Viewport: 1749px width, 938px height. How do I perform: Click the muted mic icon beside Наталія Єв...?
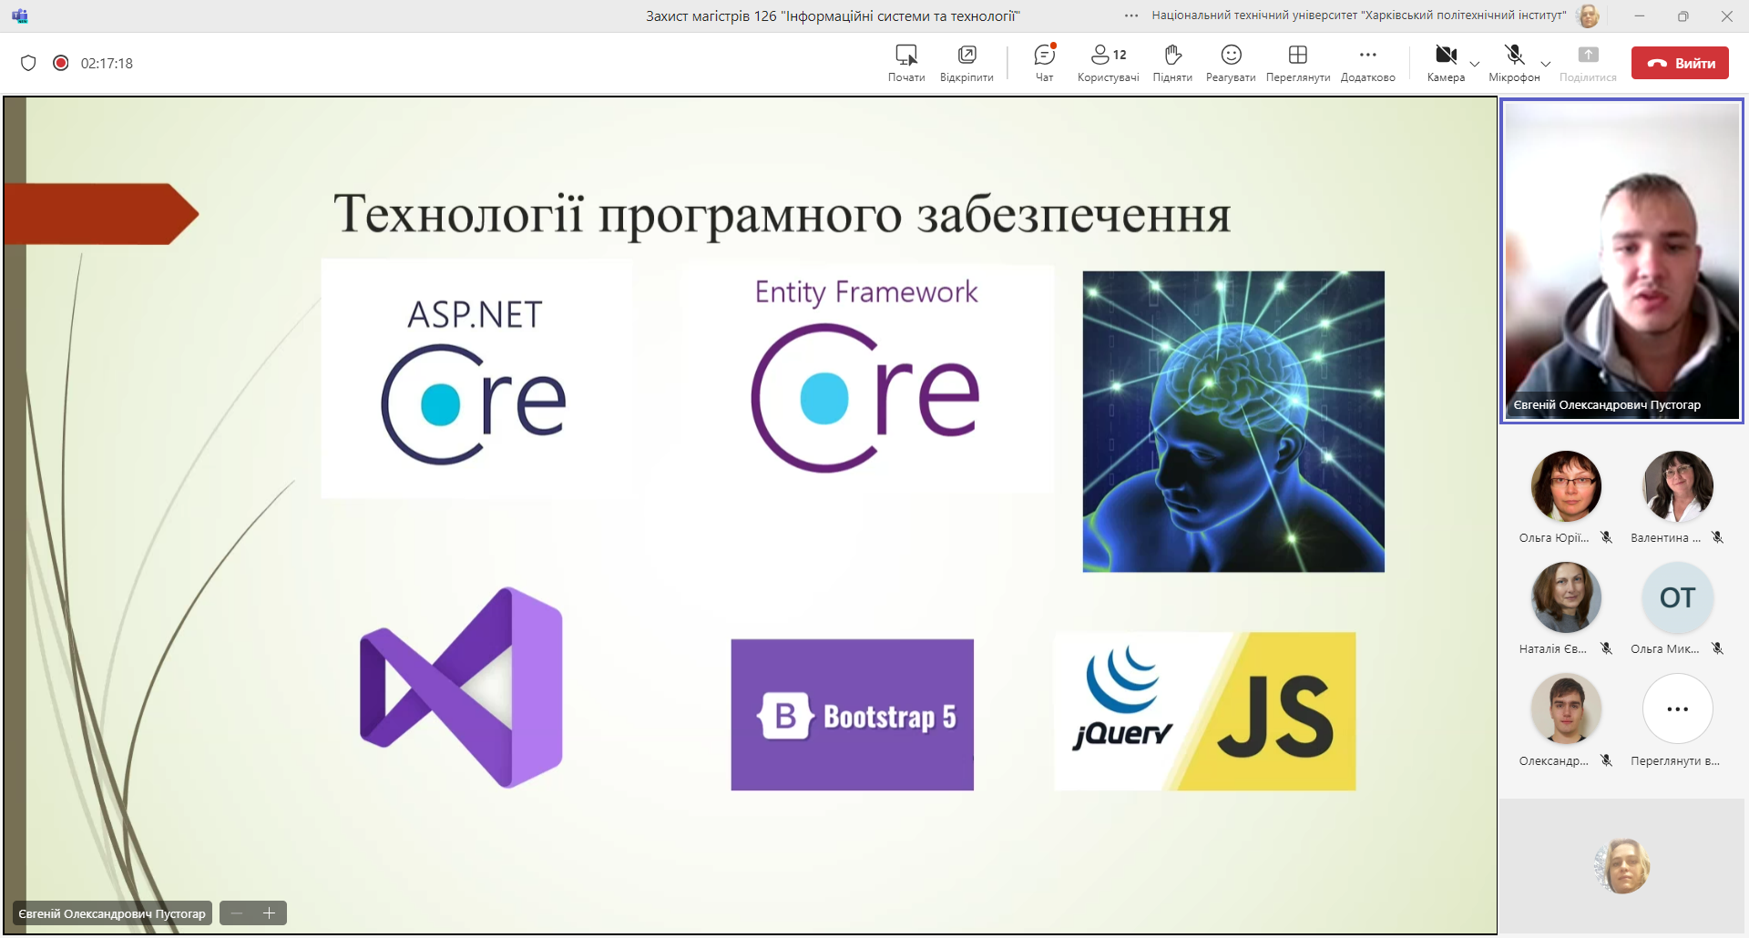tap(1607, 648)
